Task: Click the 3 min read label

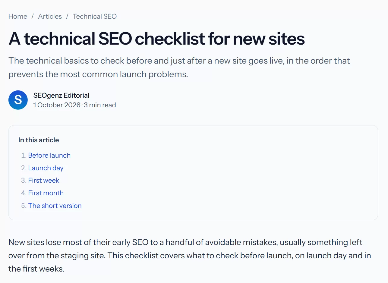Action: tap(100, 105)
